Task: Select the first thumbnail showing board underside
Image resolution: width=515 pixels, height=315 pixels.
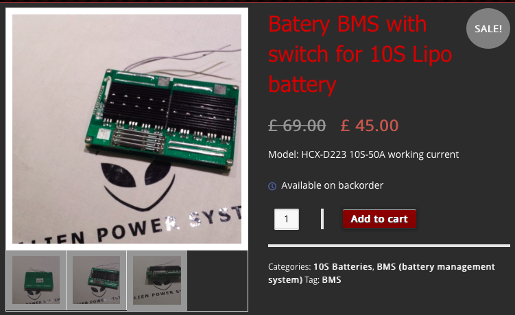Action: point(36,280)
